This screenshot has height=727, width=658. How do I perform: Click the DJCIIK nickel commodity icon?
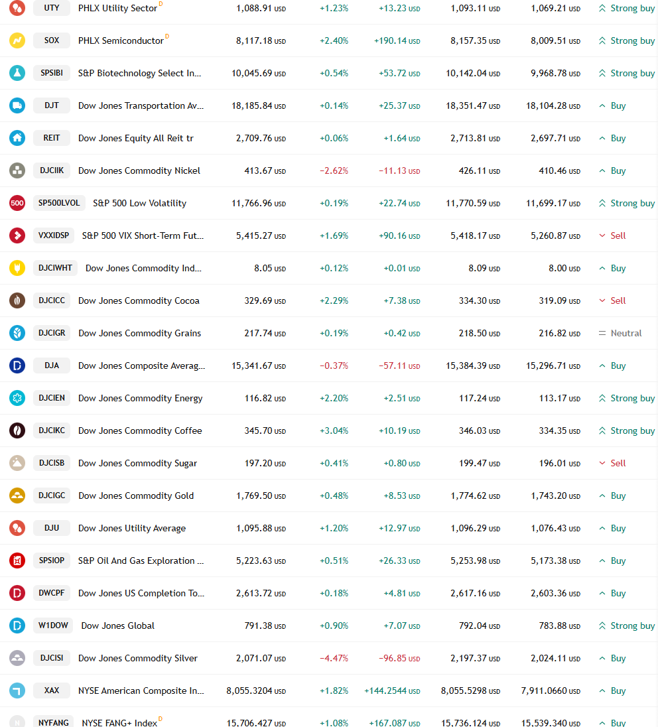click(17, 170)
